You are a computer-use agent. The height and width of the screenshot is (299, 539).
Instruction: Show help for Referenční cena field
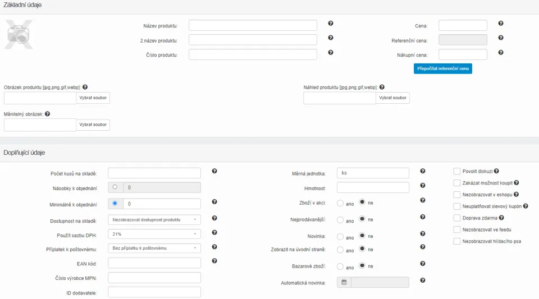pos(500,38)
